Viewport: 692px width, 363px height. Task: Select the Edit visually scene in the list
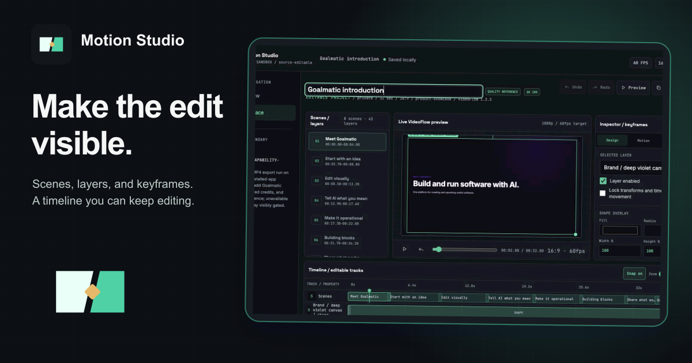348,181
